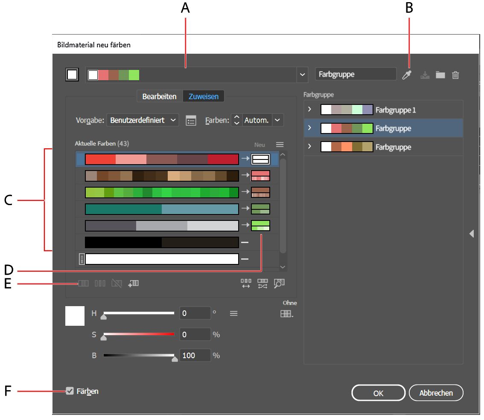Expand Farbgruppe 1 in the color group list

tap(309, 110)
